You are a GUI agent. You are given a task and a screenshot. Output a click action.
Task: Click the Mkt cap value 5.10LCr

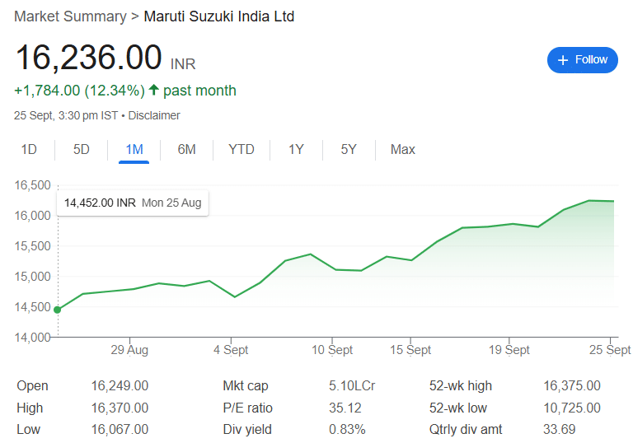[352, 386]
